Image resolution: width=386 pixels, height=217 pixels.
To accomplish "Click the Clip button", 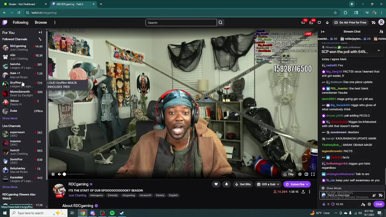I will [x=288, y=174].
